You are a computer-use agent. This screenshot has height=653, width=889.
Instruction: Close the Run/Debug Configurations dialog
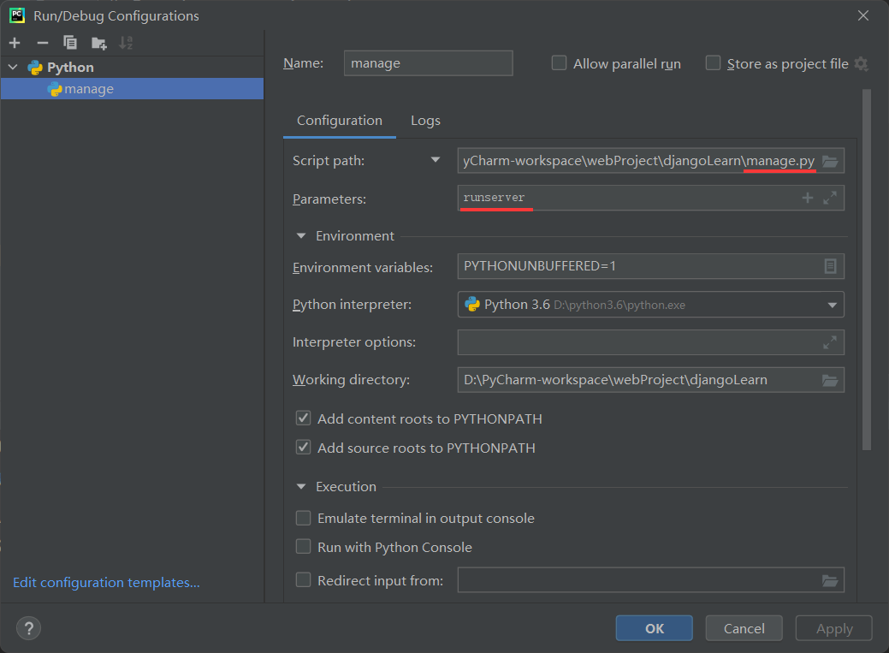pos(863,15)
